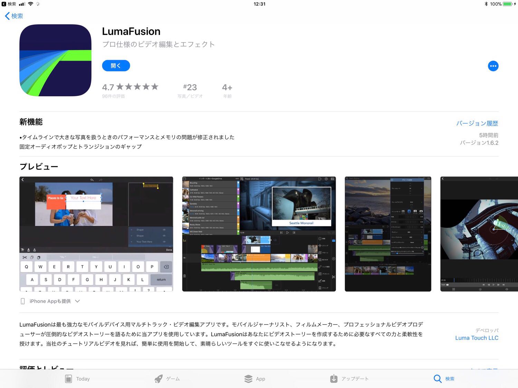Switch to the 検索 tab
Screen dimensions: 518x388
point(444,379)
